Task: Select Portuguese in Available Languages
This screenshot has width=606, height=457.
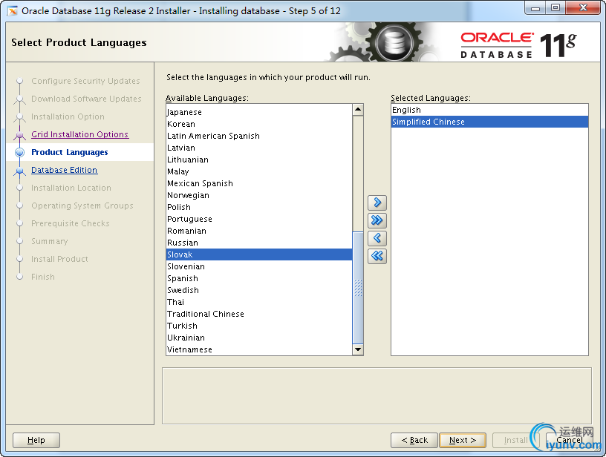Action: (x=259, y=219)
